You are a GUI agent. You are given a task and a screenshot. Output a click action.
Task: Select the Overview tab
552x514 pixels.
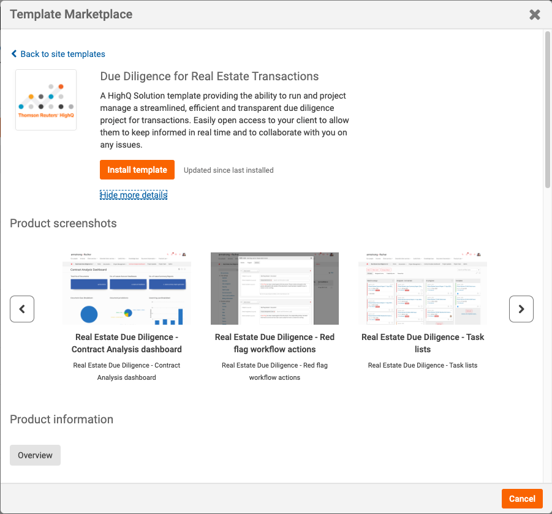35,455
